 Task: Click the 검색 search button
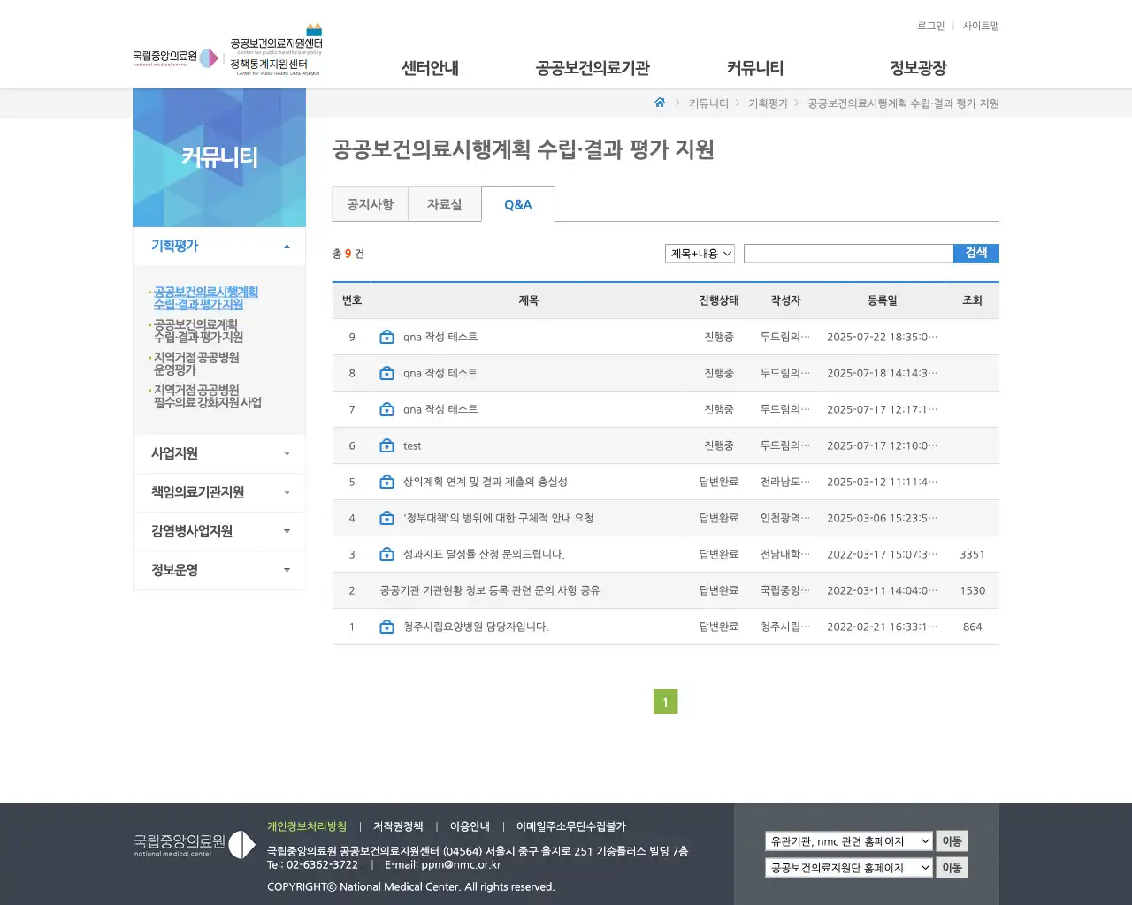pos(975,254)
